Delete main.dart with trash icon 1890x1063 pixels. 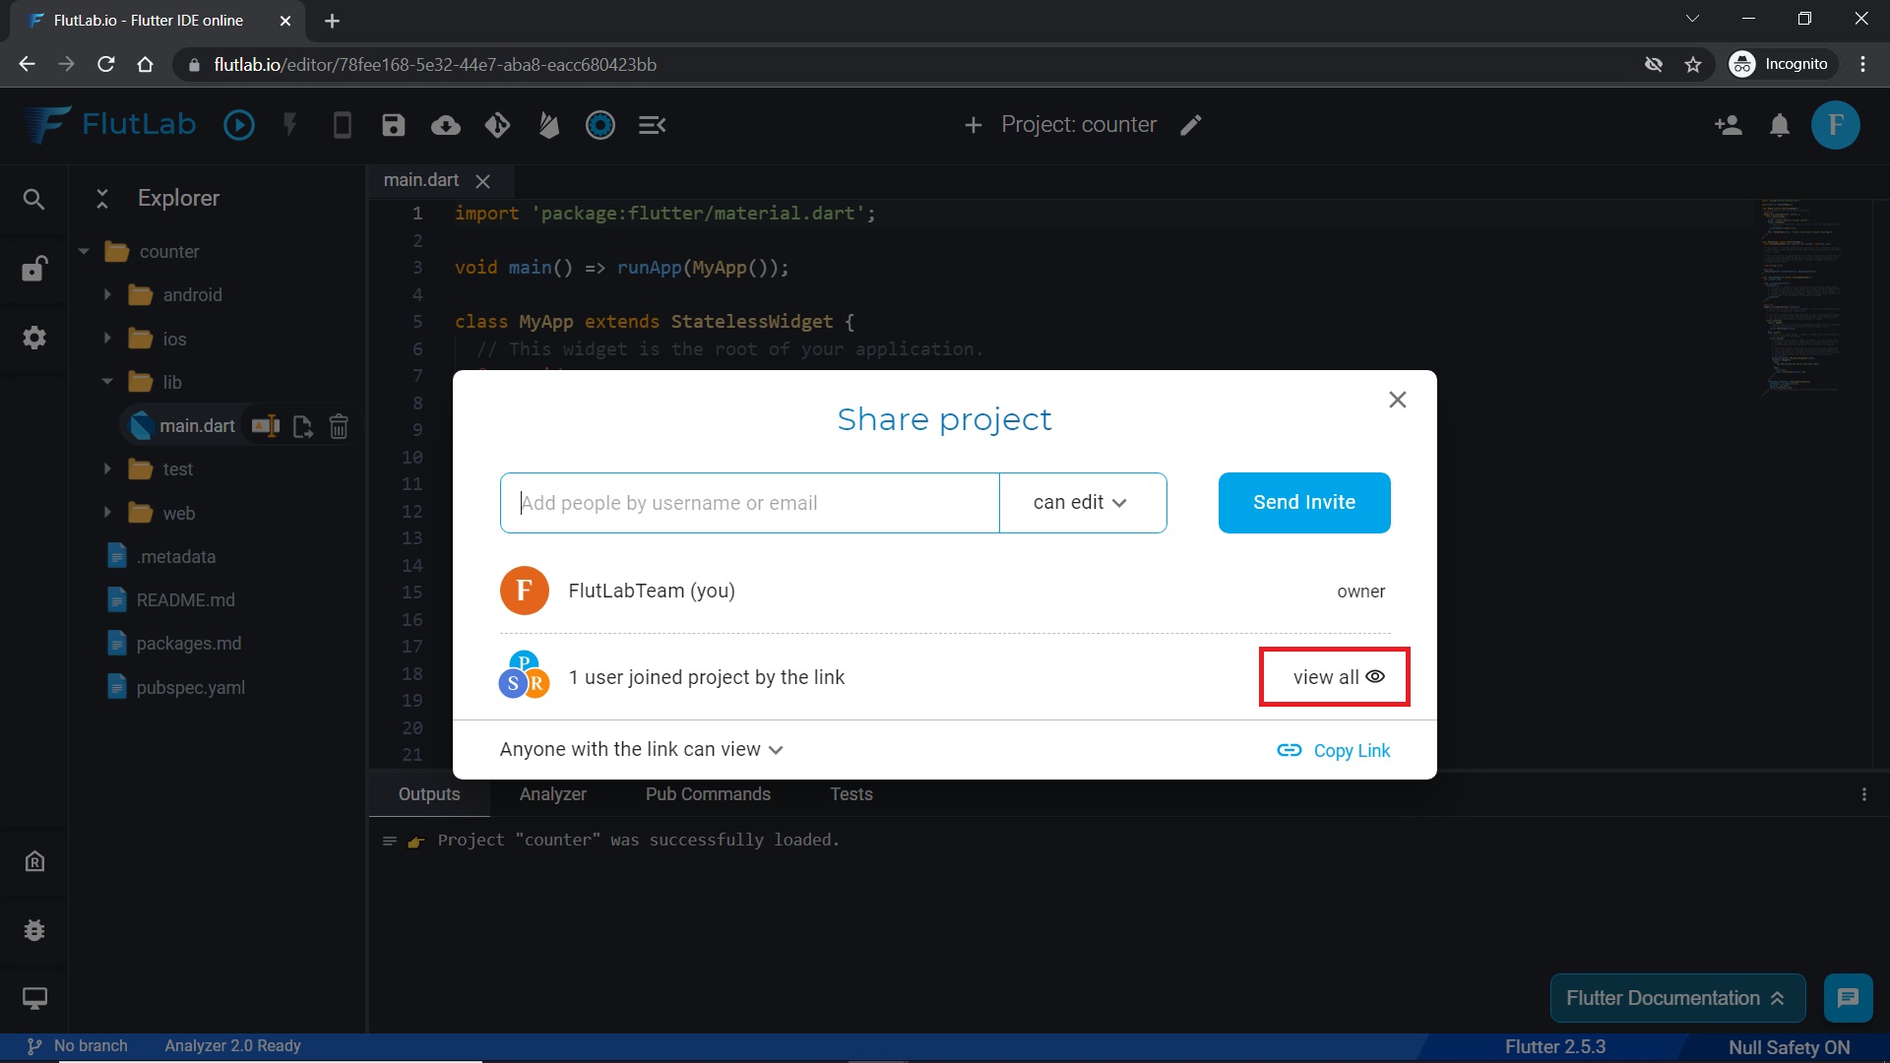[x=339, y=426]
